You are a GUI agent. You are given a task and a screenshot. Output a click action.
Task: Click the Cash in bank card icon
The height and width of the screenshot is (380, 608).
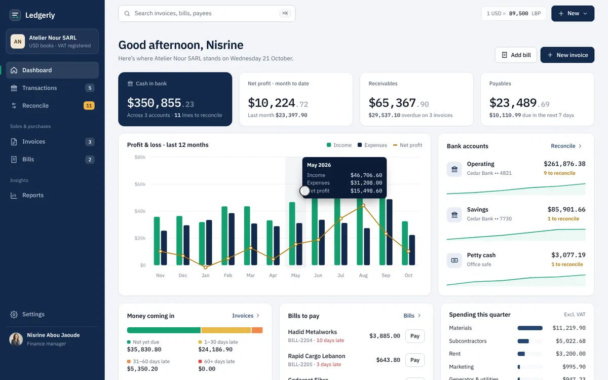[x=130, y=84]
